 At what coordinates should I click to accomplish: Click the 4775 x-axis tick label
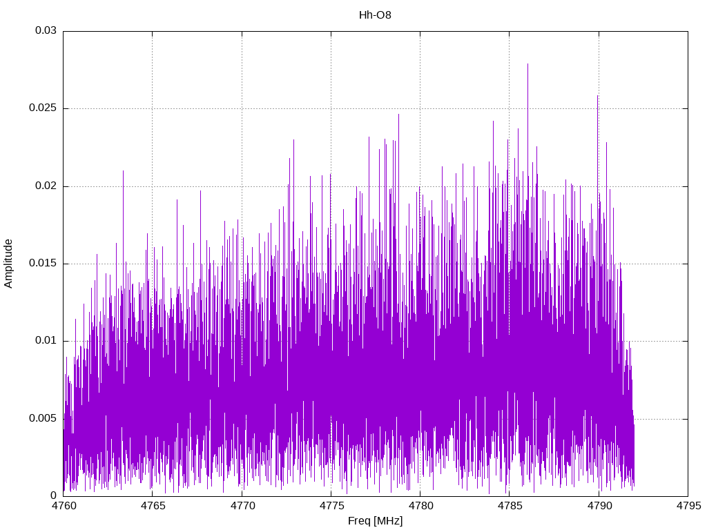point(331,506)
